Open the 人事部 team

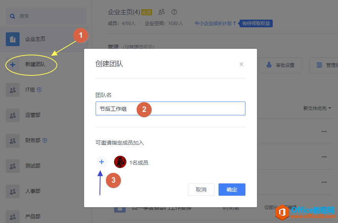coord(33,191)
